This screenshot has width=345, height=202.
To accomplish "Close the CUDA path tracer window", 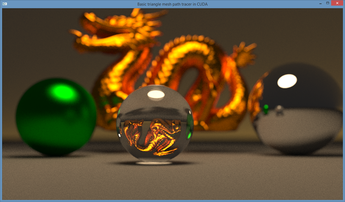I will coord(337,3).
